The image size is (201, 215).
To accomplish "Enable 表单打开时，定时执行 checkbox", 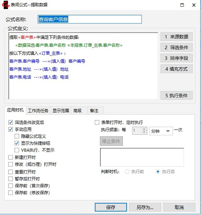I will tap(97, 122).
